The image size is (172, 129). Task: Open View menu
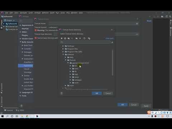(x=16, y=13)
